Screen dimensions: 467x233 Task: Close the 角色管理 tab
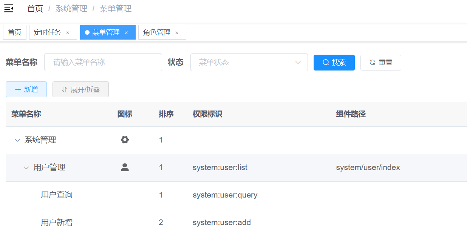[177, 33]
